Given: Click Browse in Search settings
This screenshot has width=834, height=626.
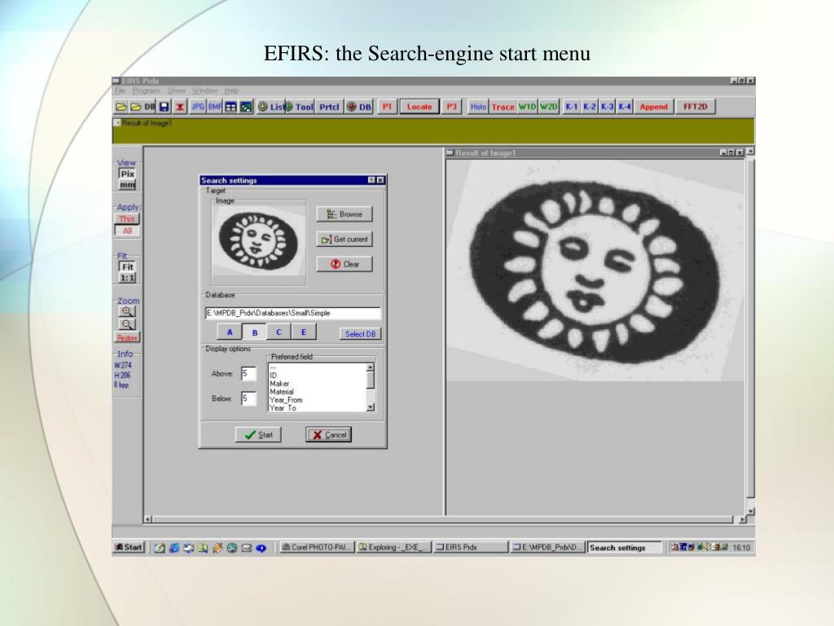Looking at the screenshot, I should tap(345, 214).
